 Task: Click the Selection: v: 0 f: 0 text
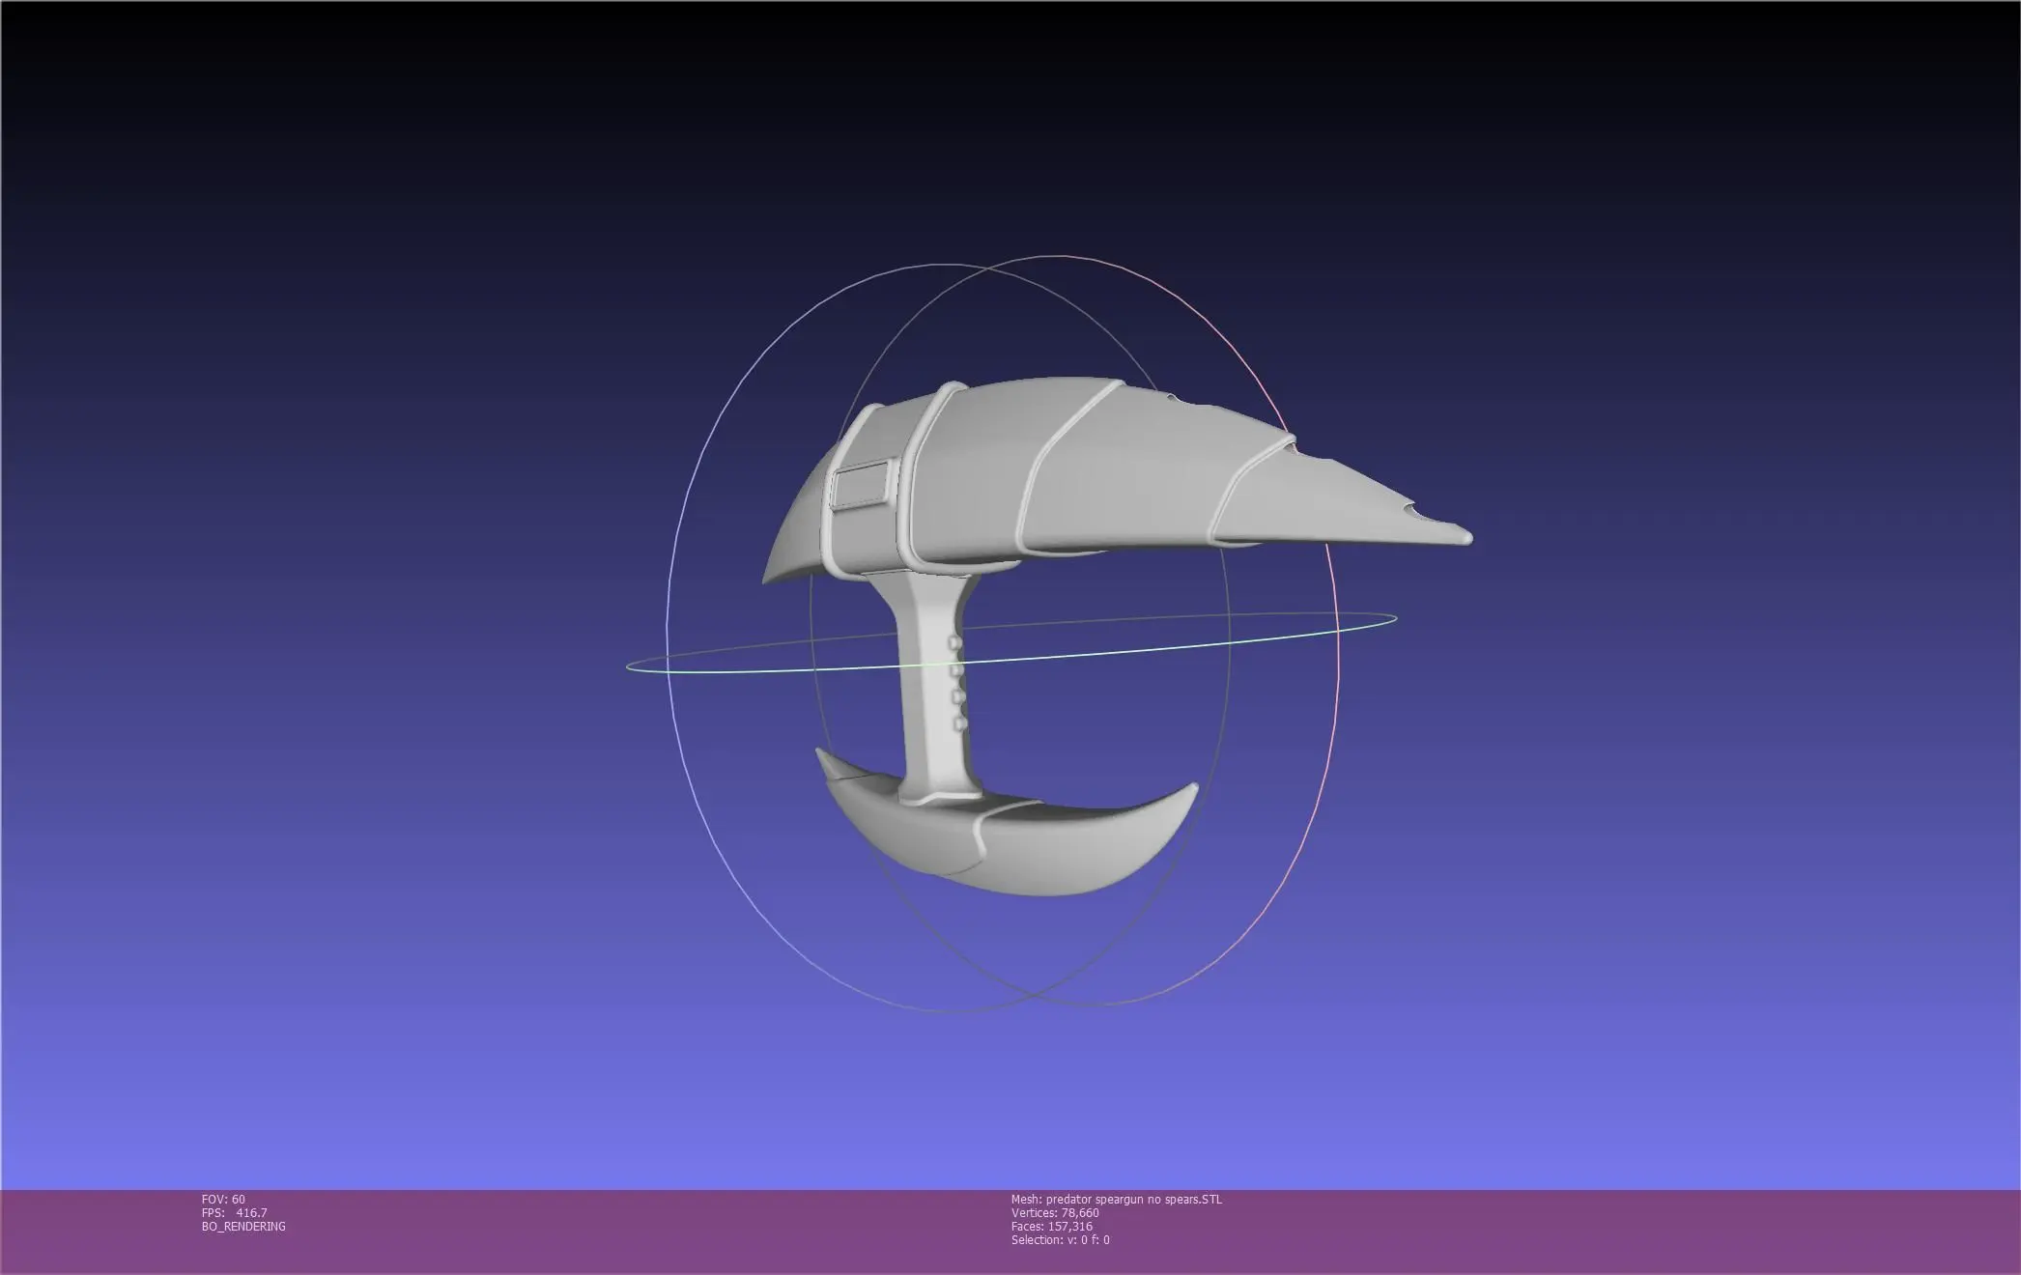(x=1060, y=1240)
